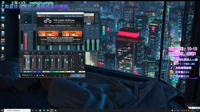Start recording on Voicemeeter cassette recorder

pos(92,24)
